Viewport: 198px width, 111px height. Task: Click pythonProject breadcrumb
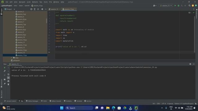(6, 6)
